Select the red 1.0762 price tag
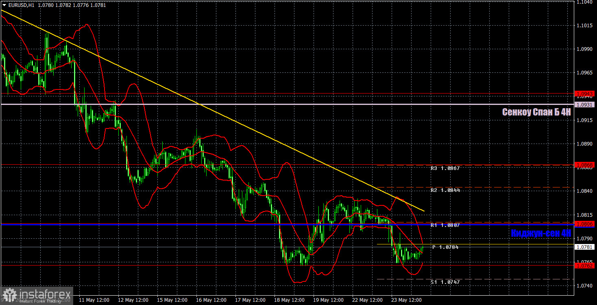This screenshot has width=597, height=305. (585, 265)
